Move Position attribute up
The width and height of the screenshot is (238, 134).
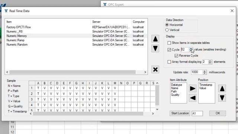coord(222,89)
